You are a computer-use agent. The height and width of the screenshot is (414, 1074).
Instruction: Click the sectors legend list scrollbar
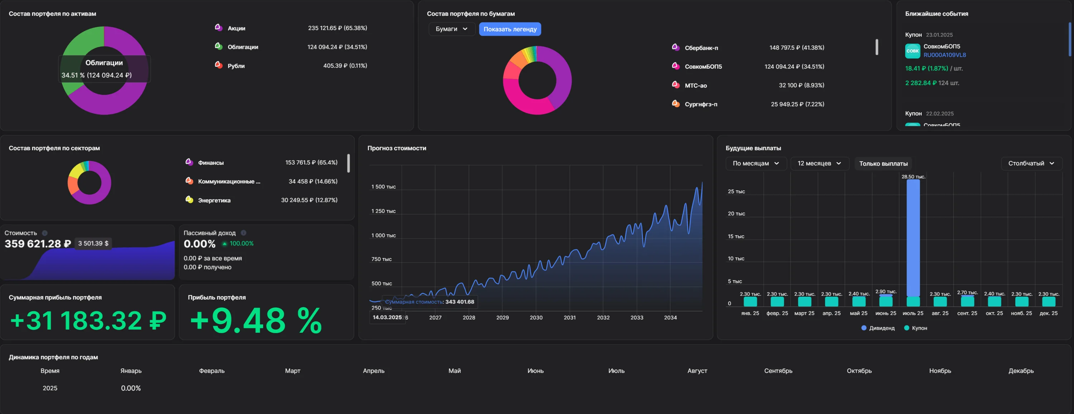click(x=349, y=163)
